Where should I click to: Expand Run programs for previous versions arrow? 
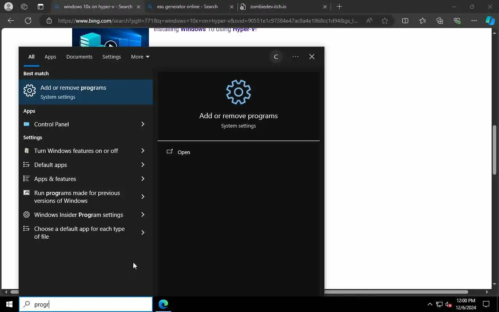143,197
